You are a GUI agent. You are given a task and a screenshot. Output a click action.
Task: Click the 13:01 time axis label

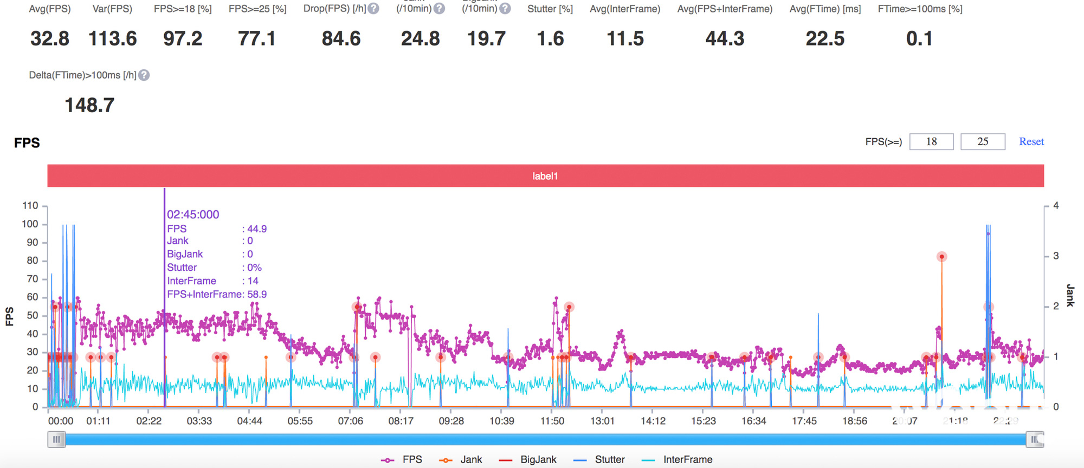pos(602,421)
